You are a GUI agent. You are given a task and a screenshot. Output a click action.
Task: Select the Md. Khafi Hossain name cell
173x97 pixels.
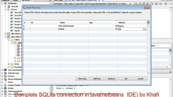(74, 26)
